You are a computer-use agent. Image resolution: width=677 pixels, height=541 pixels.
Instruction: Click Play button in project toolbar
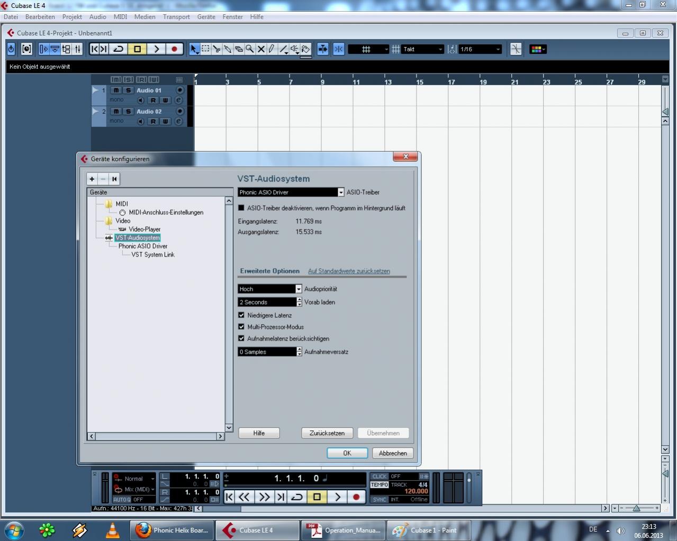click(156, 49)
